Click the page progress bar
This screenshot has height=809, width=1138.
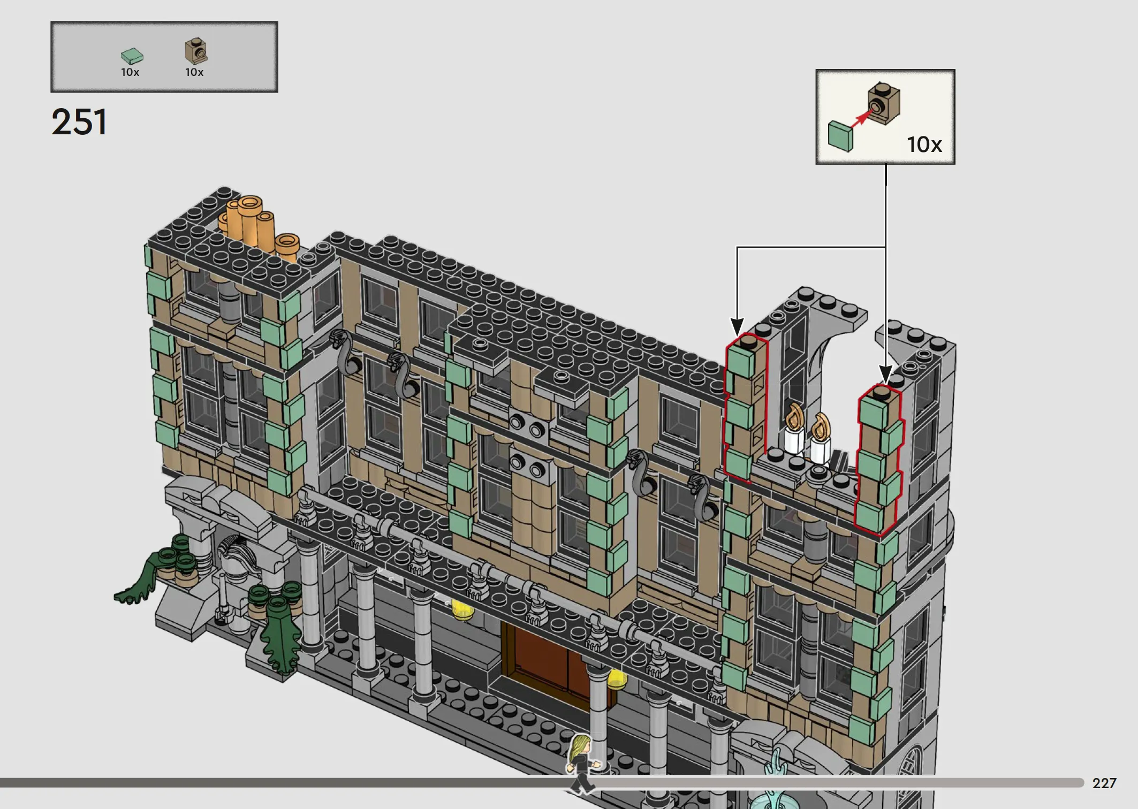coord(542,783)
